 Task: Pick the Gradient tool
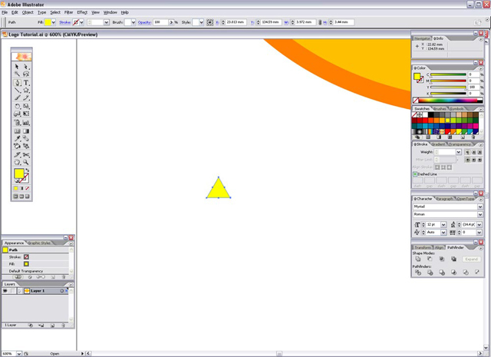(26, 131)
